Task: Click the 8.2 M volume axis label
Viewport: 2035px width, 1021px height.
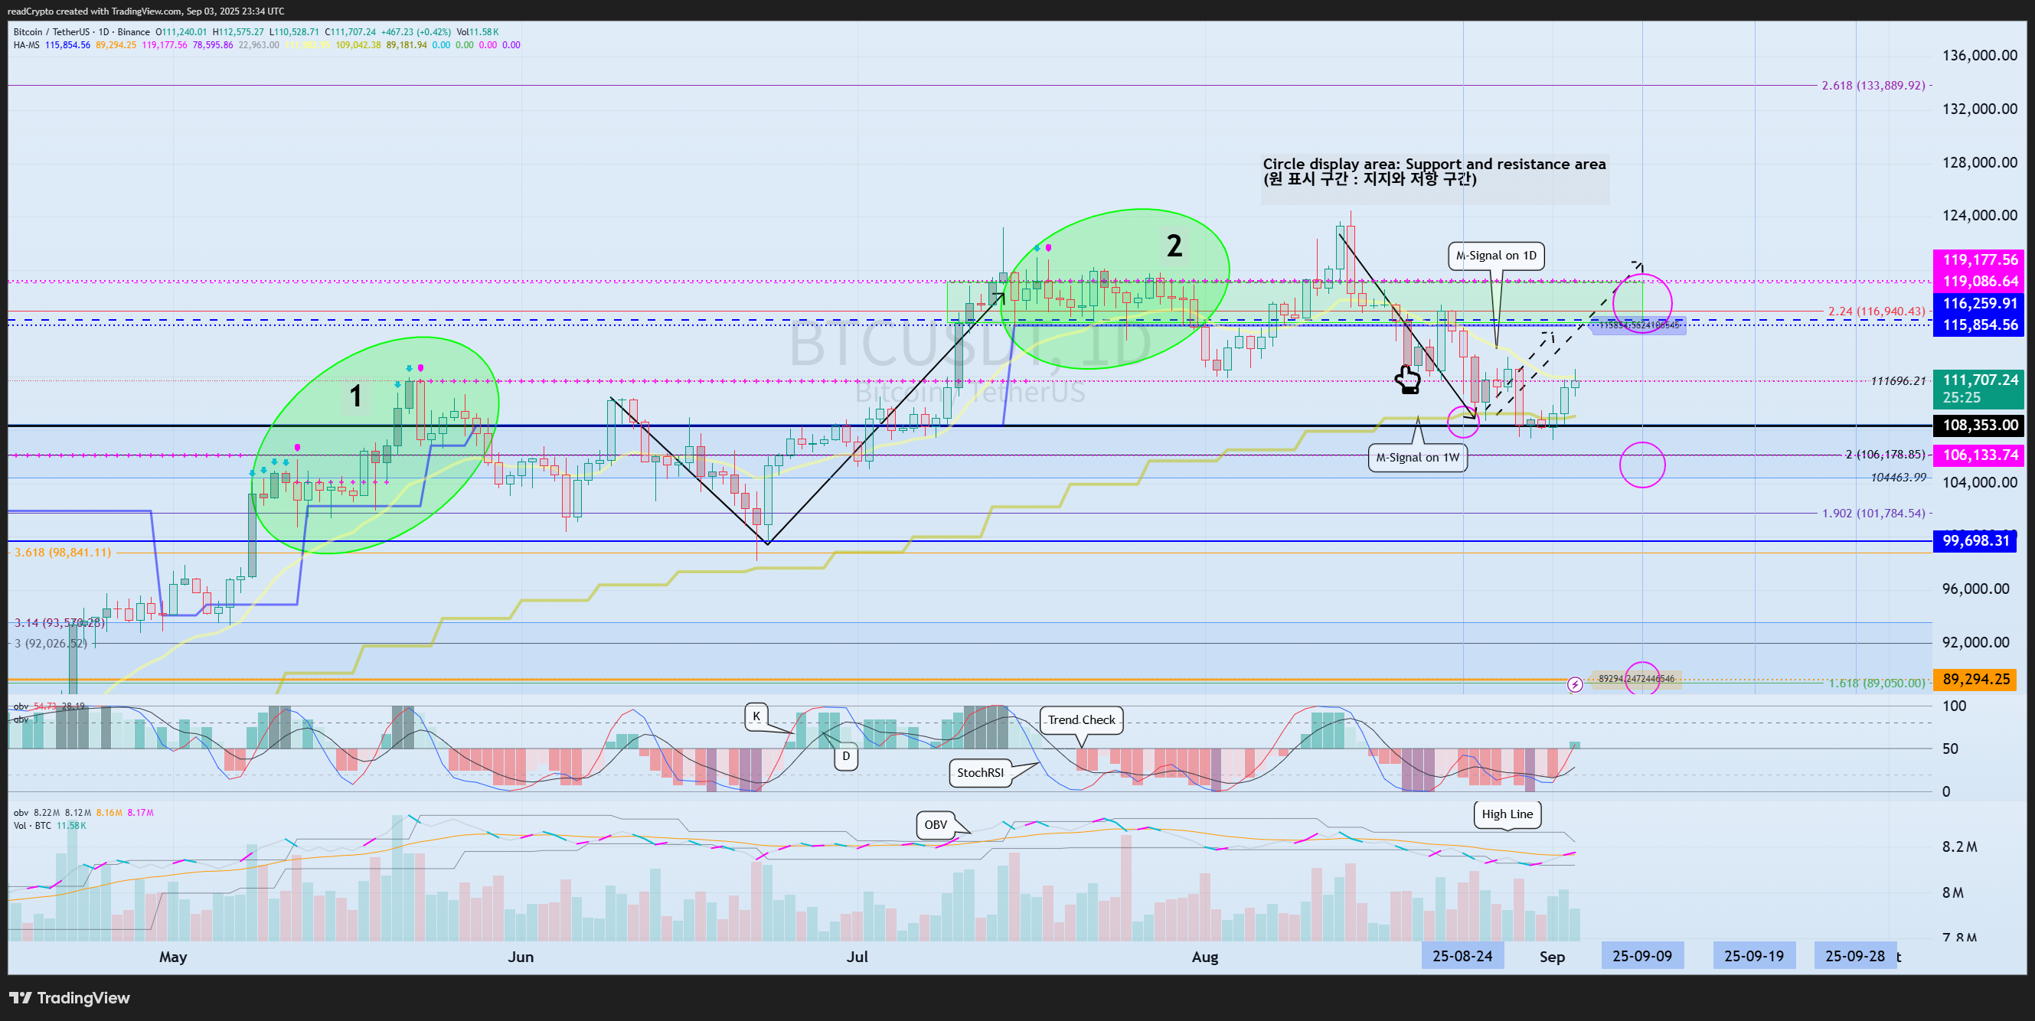Action: pos(1959,846)
